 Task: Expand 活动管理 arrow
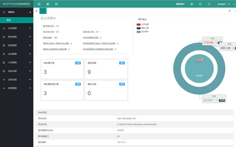(x=30, y=54)
